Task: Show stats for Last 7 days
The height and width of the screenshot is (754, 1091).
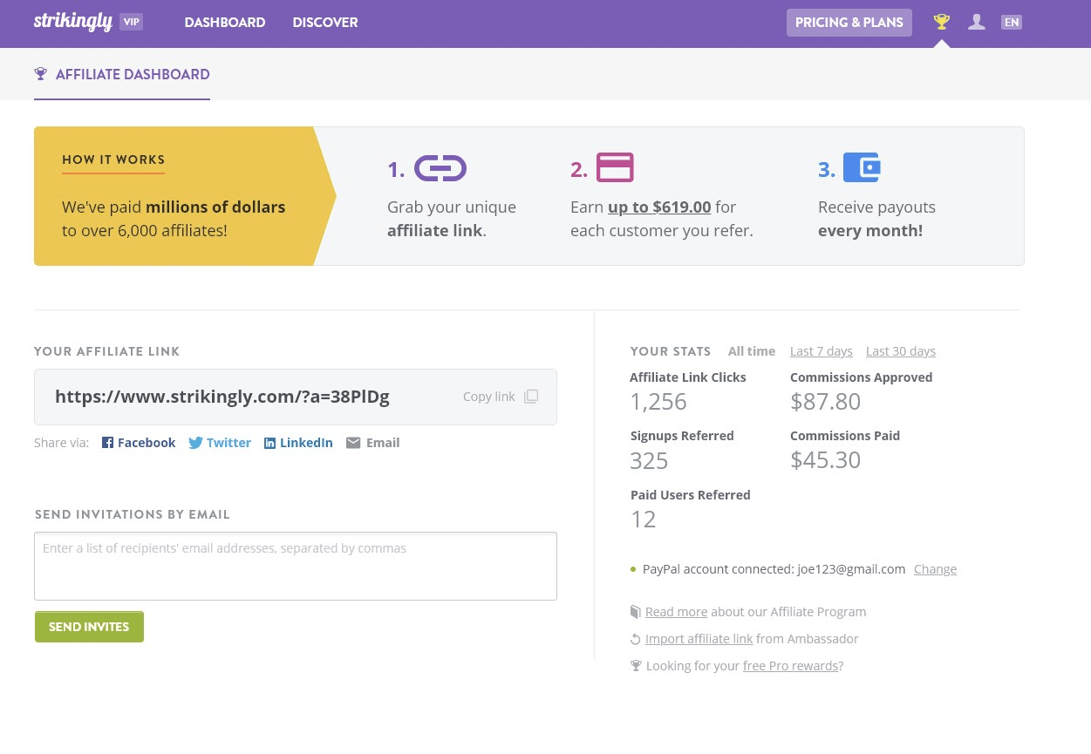Action: coord(821,351)
